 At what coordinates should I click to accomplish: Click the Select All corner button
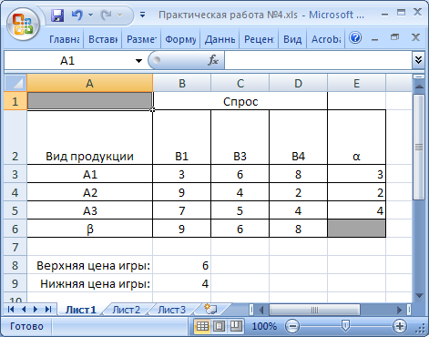tap(15, 83)
